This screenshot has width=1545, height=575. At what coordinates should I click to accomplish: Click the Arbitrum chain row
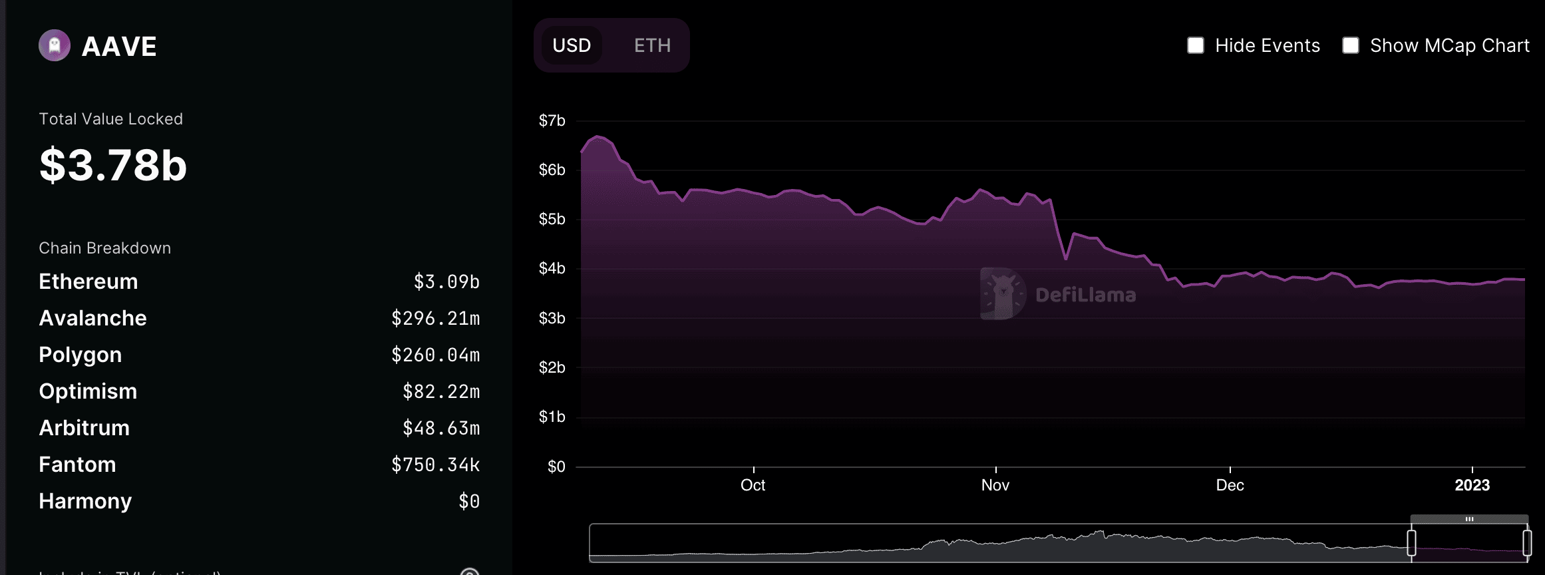[259, 428]
